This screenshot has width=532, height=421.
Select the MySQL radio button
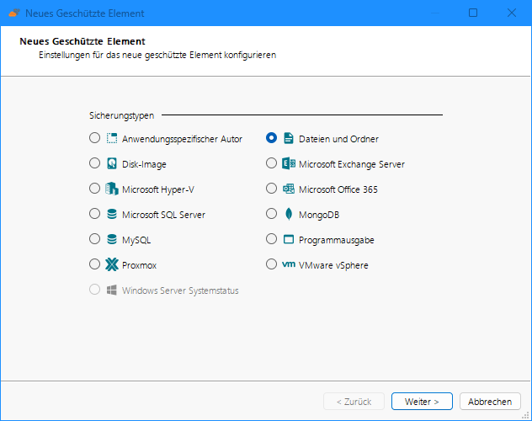tap(94, 239)
